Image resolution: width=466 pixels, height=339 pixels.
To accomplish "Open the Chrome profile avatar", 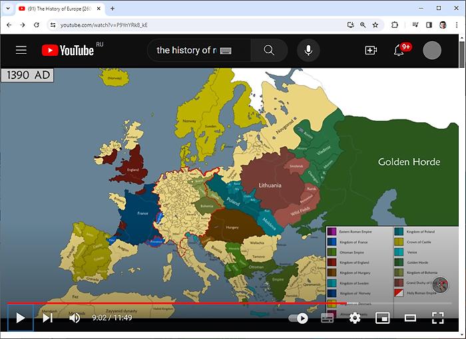I will tap(443, 25).
